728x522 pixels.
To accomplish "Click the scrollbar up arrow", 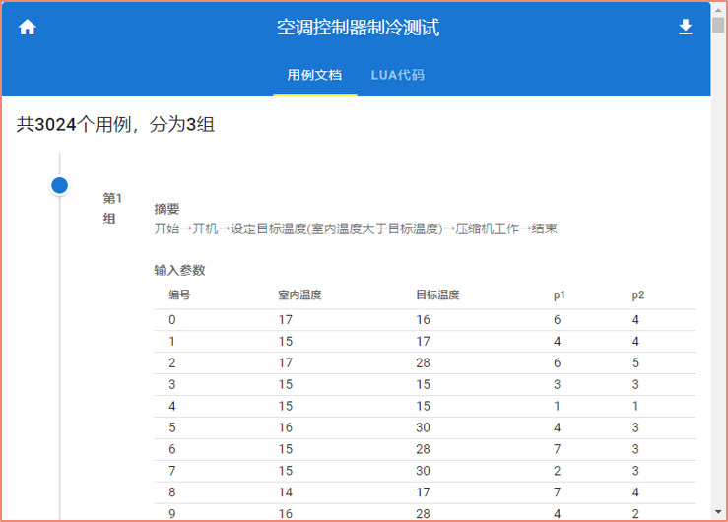I will pos(718,9).
